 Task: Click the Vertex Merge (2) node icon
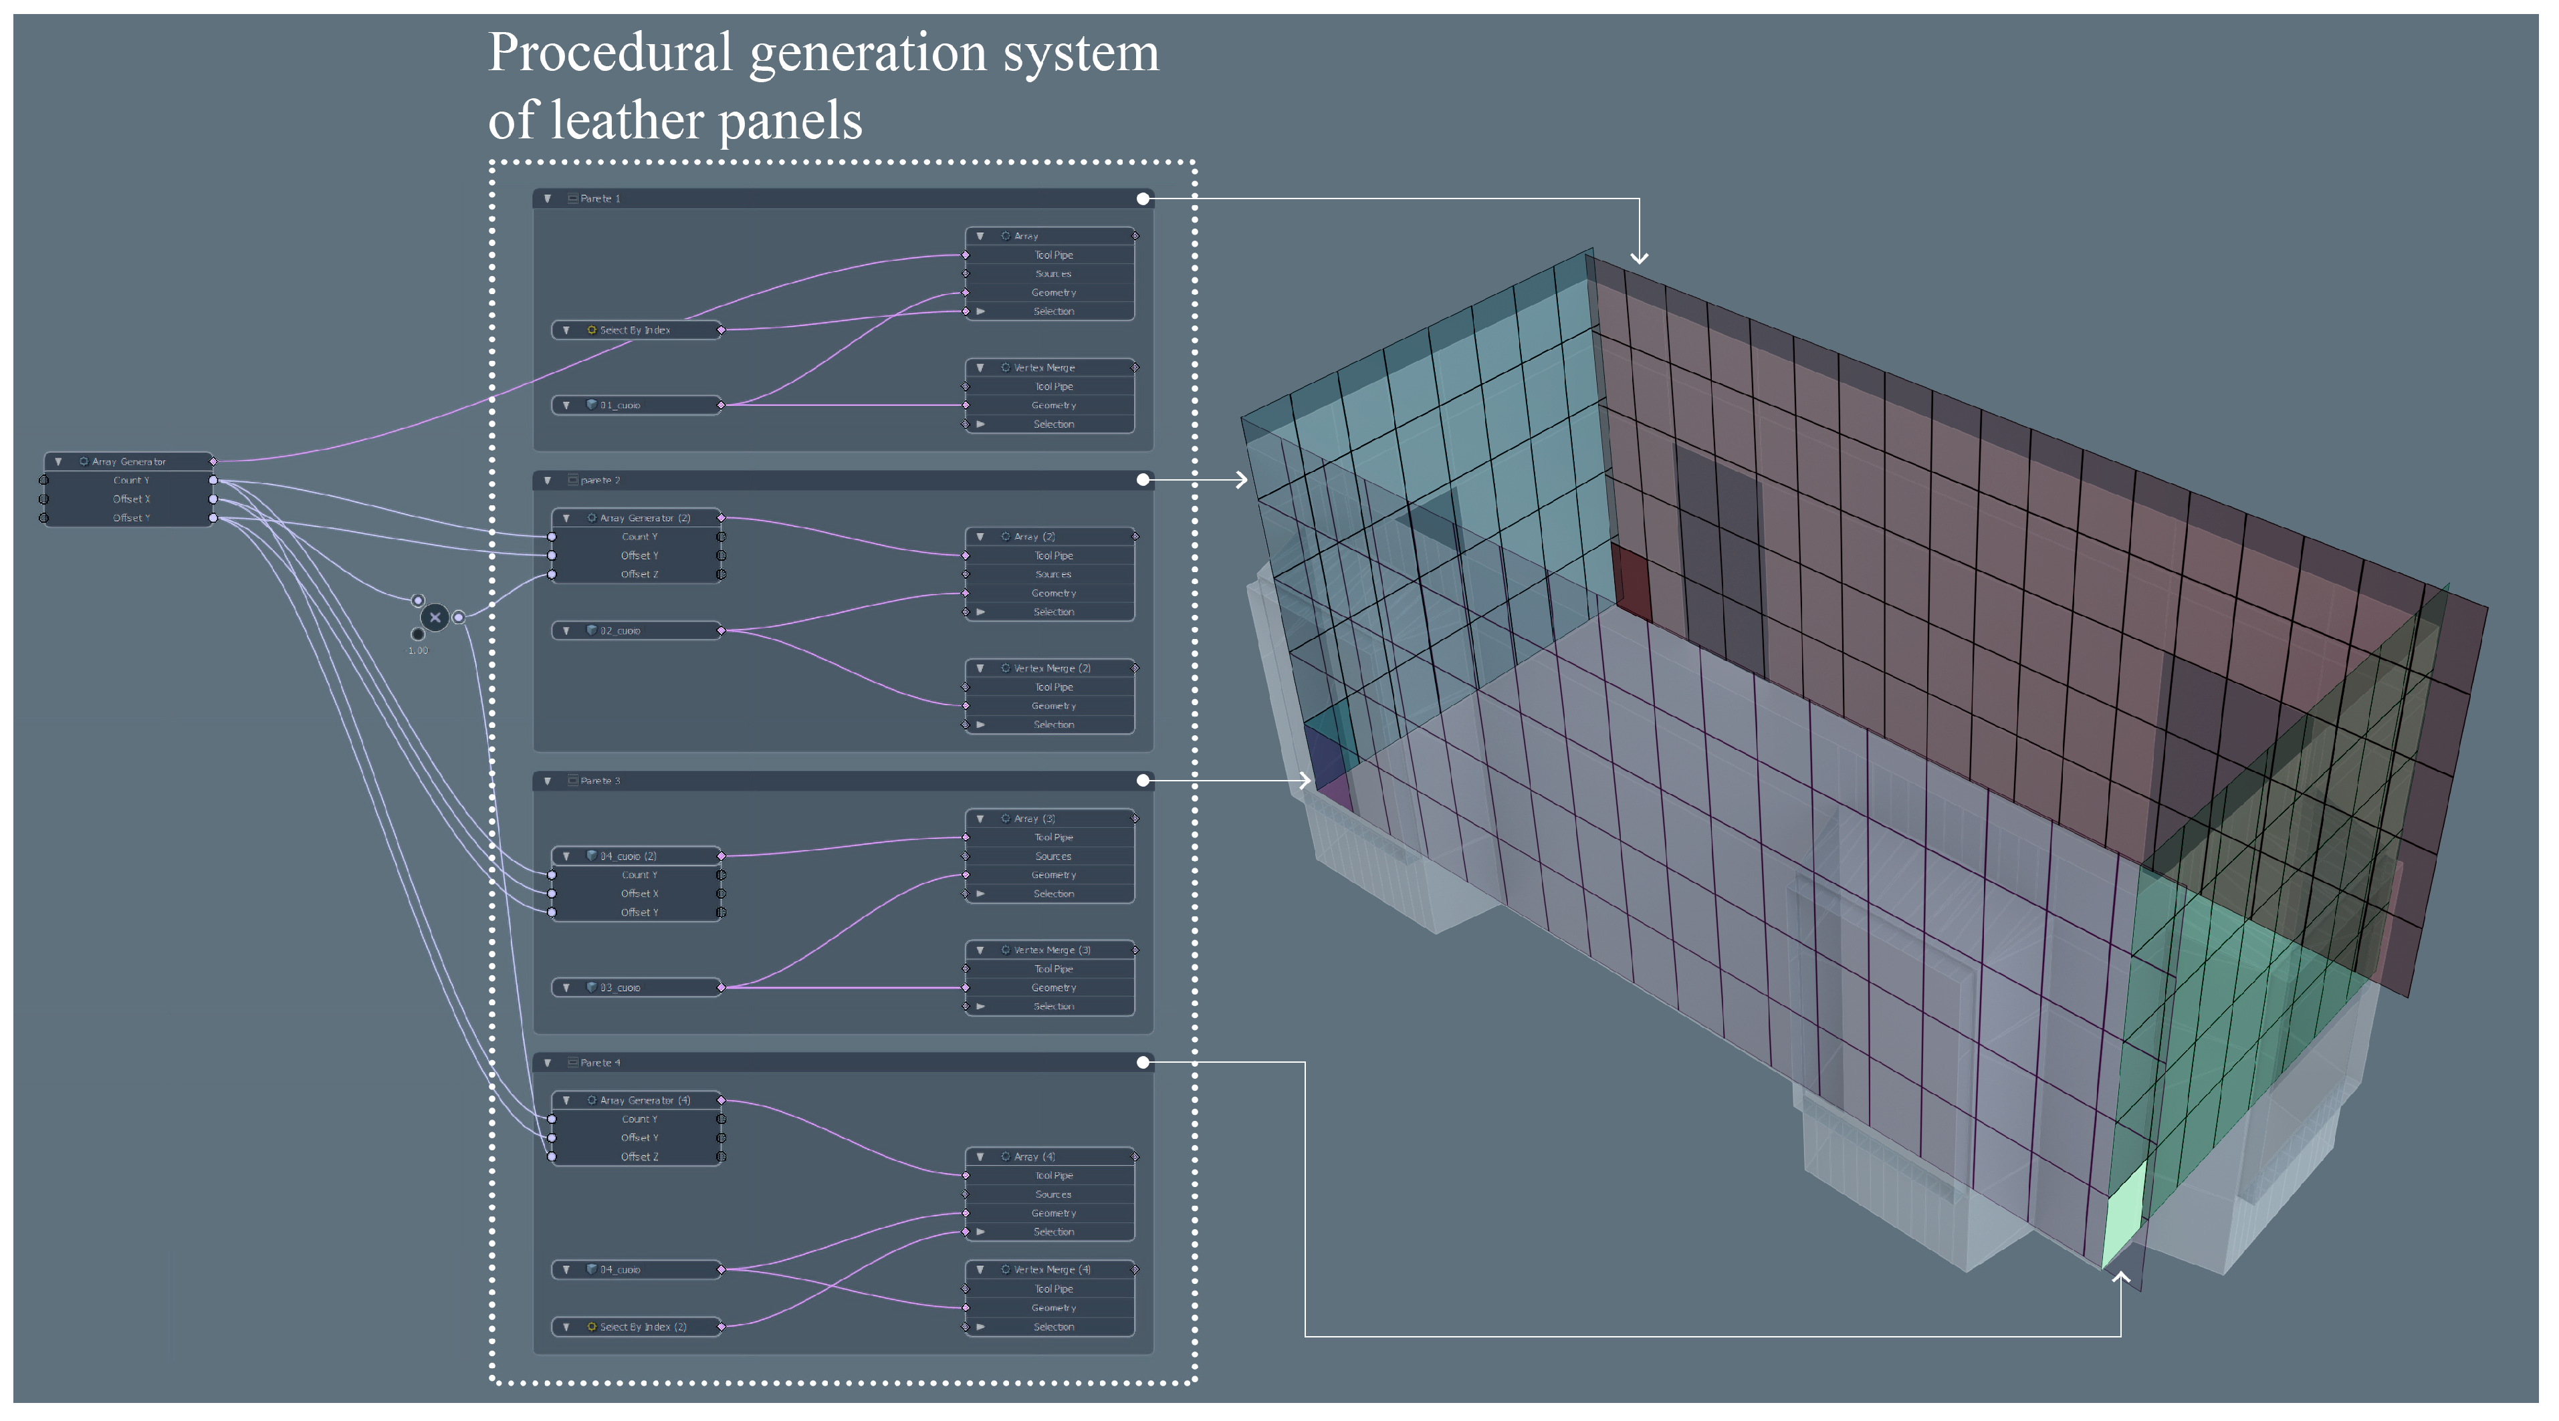point(1005,668)
